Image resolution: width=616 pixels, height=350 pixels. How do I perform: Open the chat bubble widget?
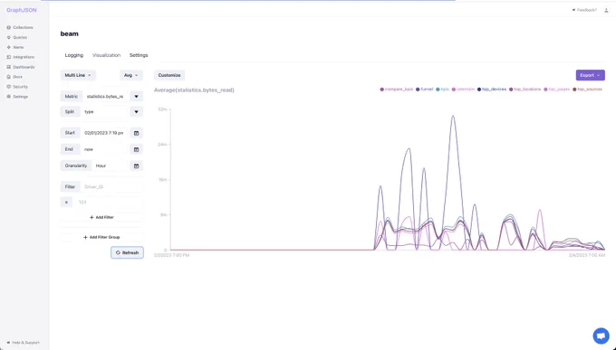pos(601,336)
